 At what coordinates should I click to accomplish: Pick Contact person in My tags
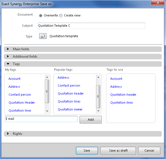tap(20, 95)
